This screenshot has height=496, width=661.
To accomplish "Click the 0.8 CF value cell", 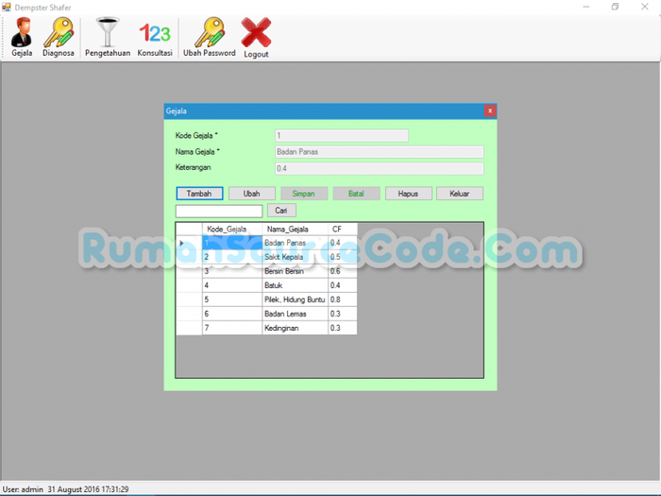I will 342,299.
